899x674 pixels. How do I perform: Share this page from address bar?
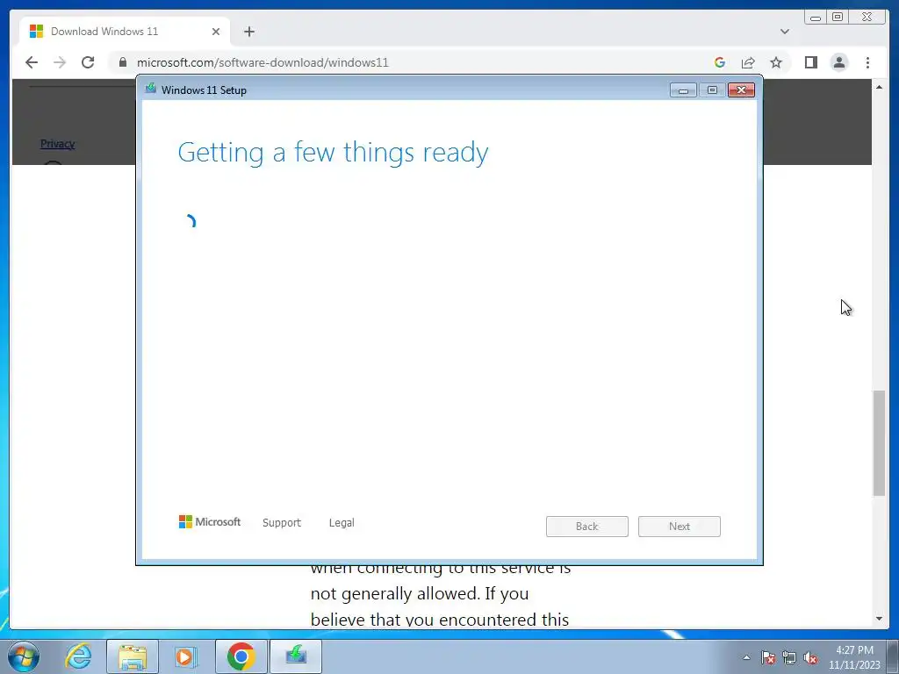(748, 62)
